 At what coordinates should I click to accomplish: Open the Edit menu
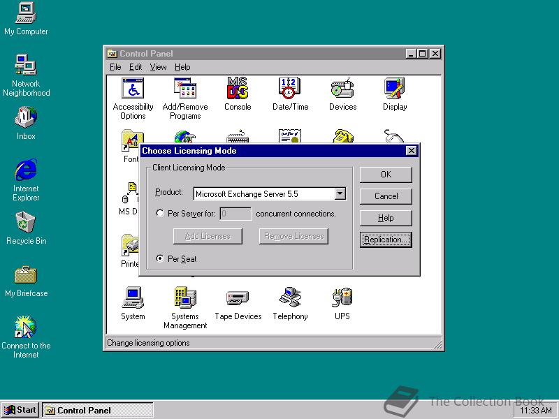click(136, 67)
